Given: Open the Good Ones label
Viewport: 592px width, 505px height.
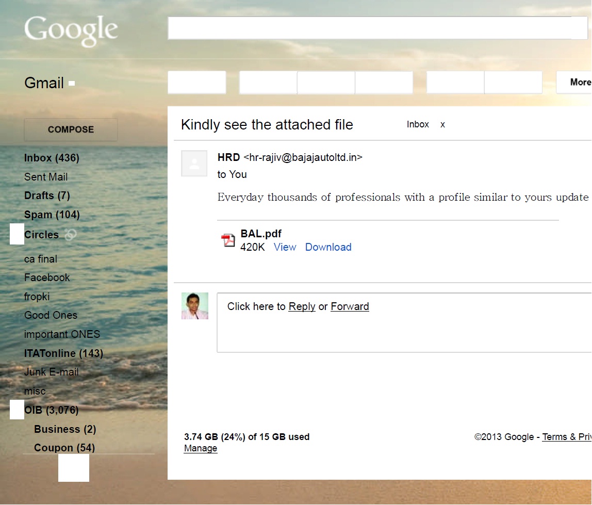Looking at the screenshot, I should pyautogui.click(x=51, y=315).
